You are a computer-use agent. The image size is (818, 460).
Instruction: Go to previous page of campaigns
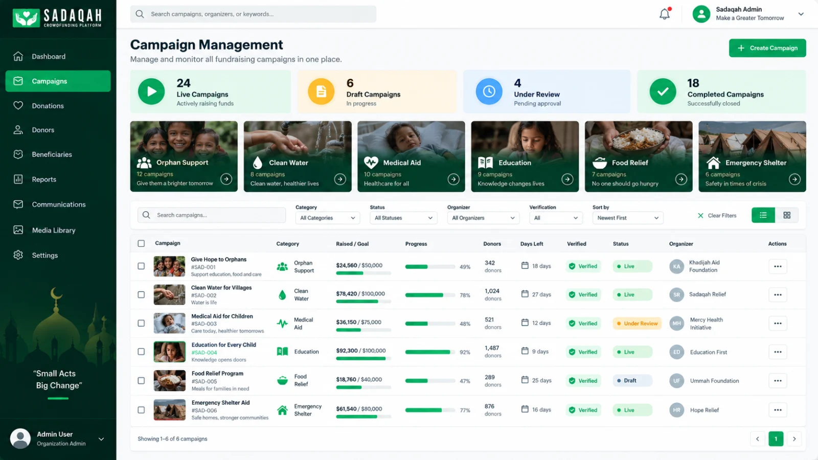[x=758, y=439]
